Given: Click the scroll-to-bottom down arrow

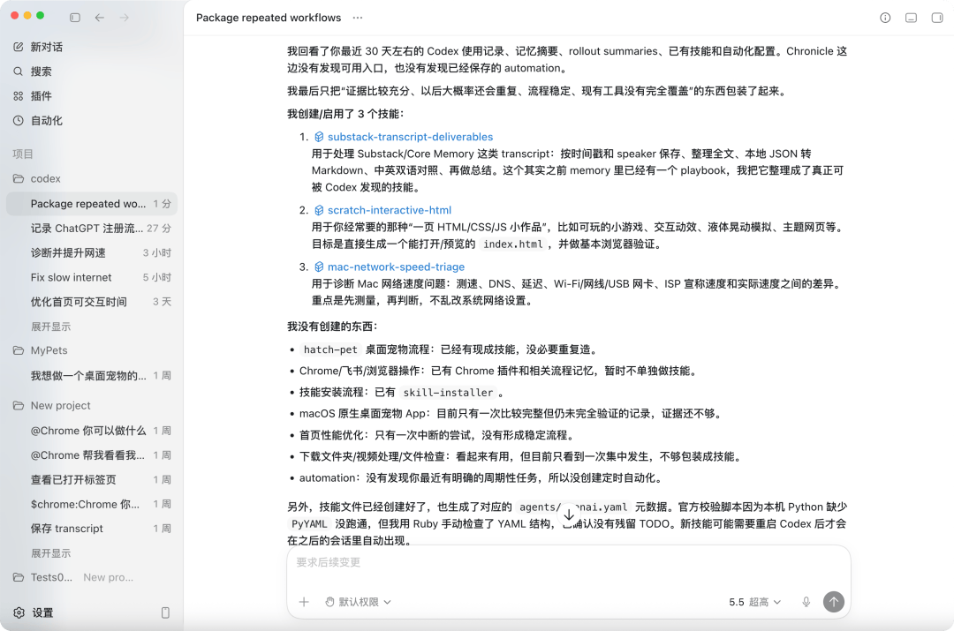Looking at the screenshot, I should tap(569, 515).
